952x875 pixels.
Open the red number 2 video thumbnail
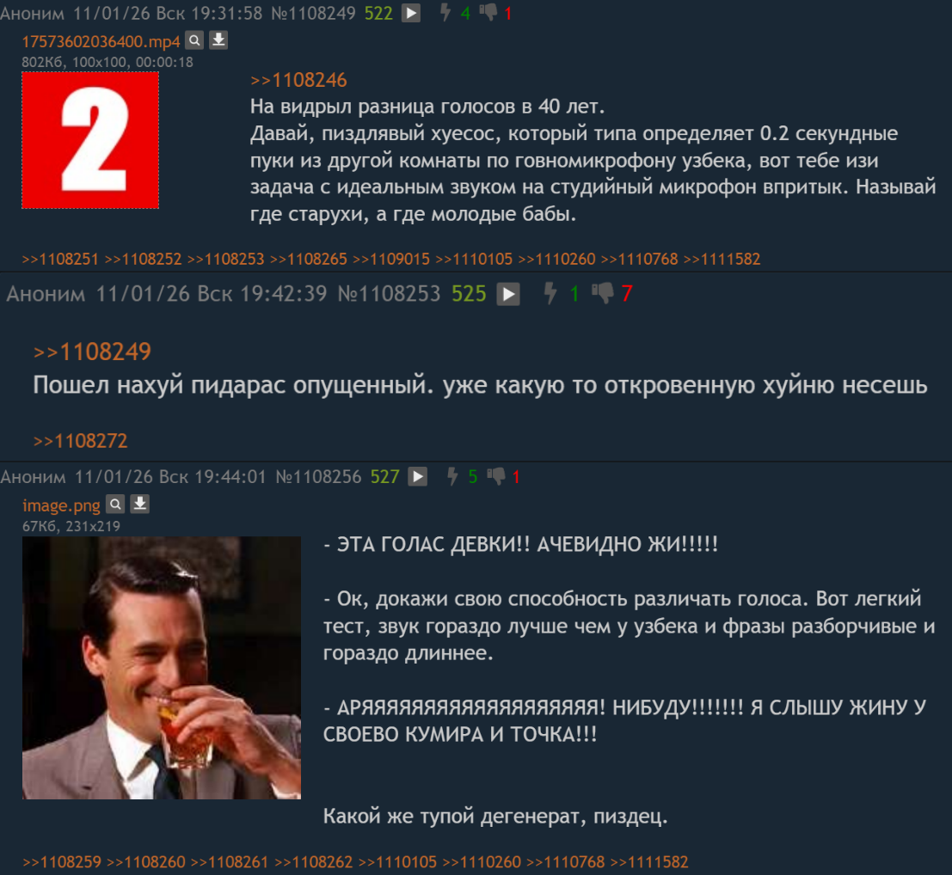point(90,140)
